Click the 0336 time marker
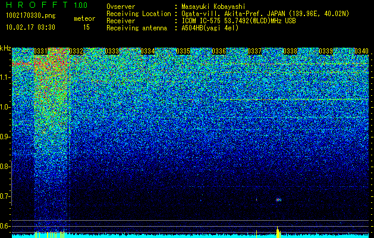This screenshot has width=374, height=238. (x=219, y=51)
